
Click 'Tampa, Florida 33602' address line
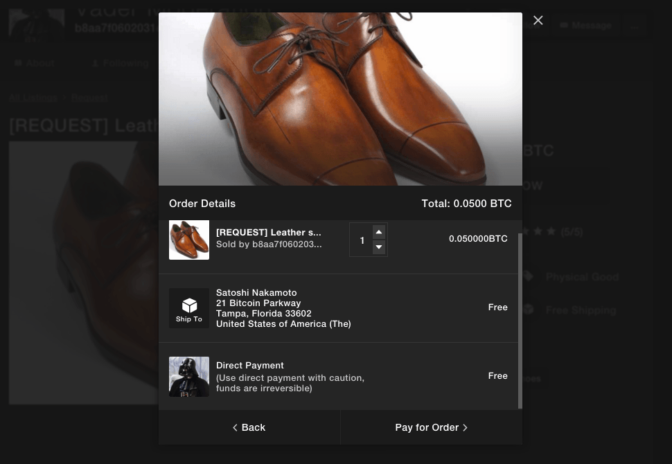click(263, 313)
